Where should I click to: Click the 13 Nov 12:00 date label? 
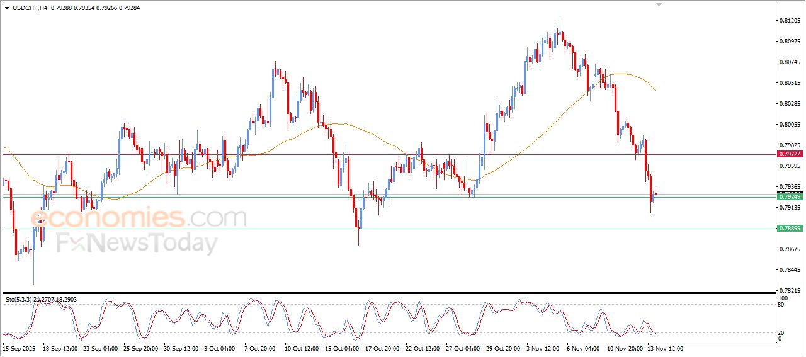tap(666, 348)
